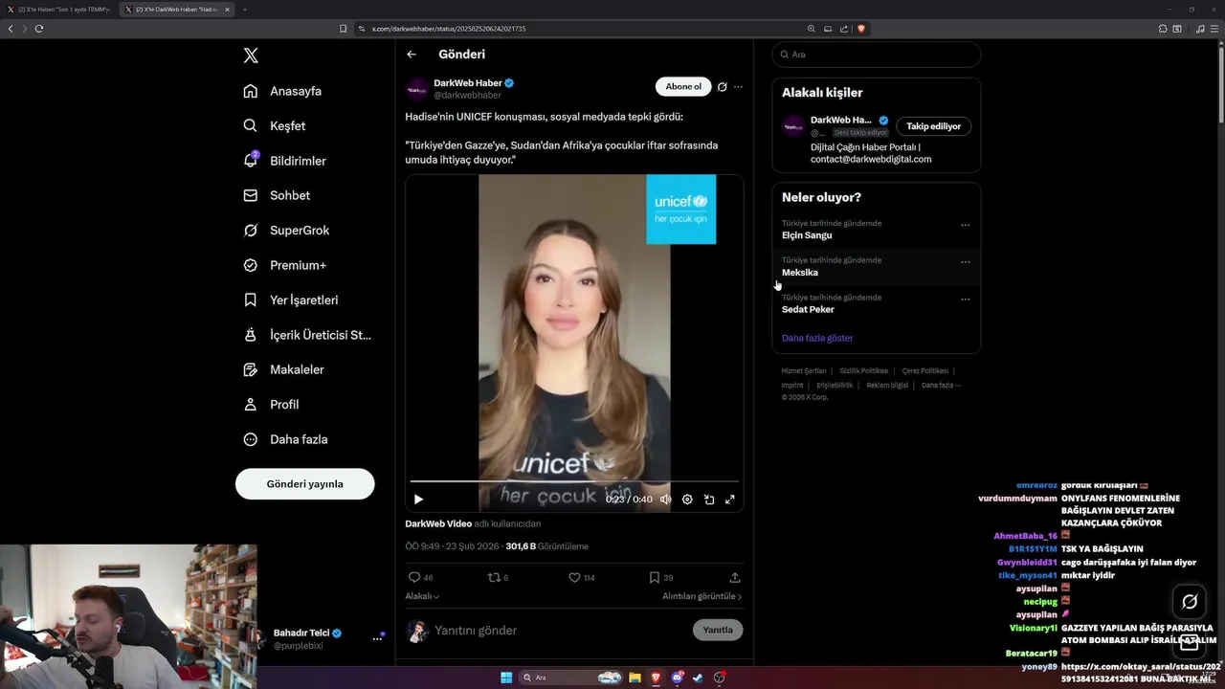Image resolution: width=1225 pixels, height=689 pixels.
Task: Click the browser zoom magnifier icon
Action: [x=812, y=29]
